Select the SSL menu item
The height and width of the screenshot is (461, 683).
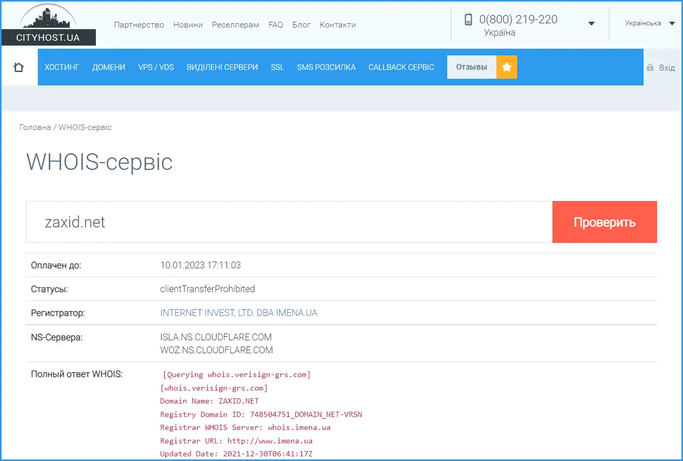pos(277,67)
